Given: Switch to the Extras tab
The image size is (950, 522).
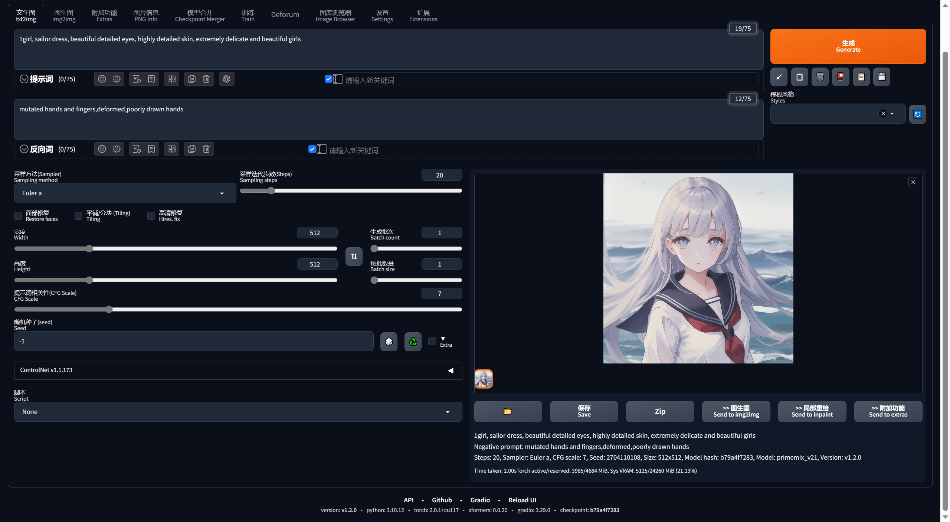Looking at the screenshot, I should point(104,16).
